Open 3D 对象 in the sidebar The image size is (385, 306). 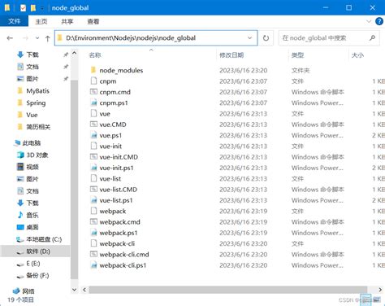[x=37, y=155]
